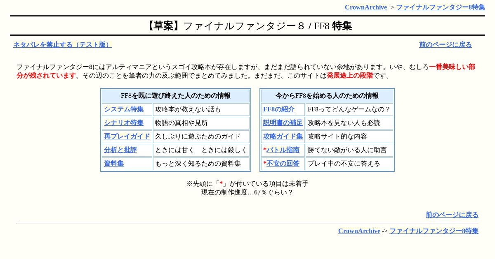Image resolution: width=495 pixels, height=259 pixels.
Task: Click cell ときには甘く ときには厳しく
Action: click(201, 150)
